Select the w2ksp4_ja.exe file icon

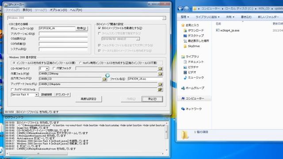point(218,30)
